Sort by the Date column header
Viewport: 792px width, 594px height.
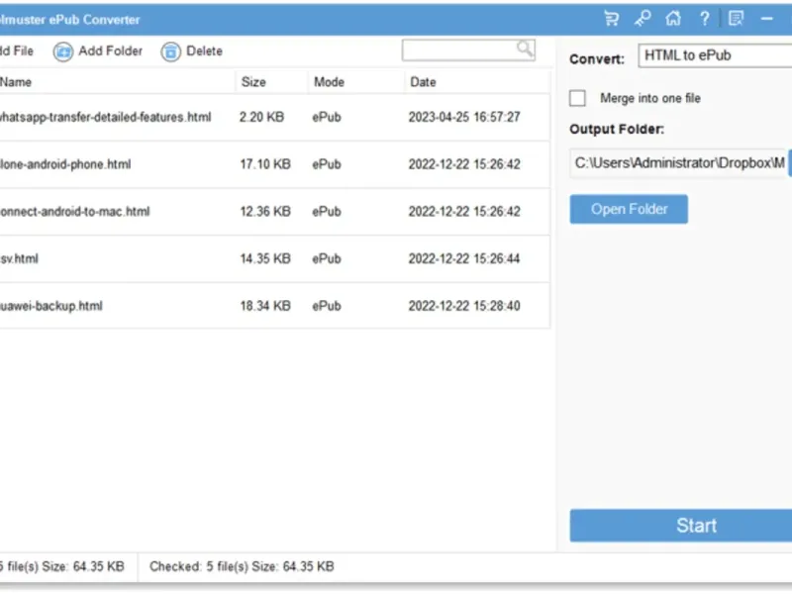(477, 82)
